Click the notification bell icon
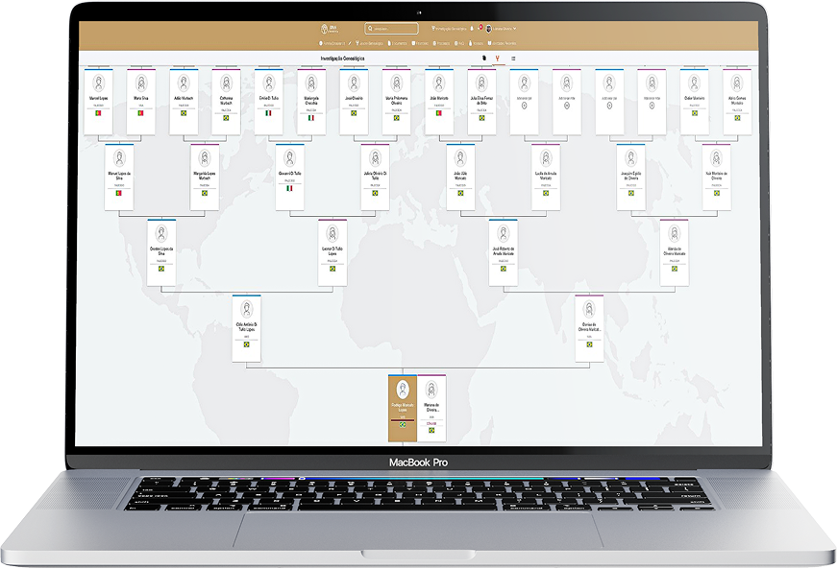 471,29
